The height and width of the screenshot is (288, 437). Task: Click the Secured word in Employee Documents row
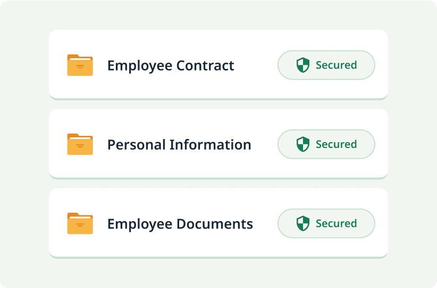336,223
